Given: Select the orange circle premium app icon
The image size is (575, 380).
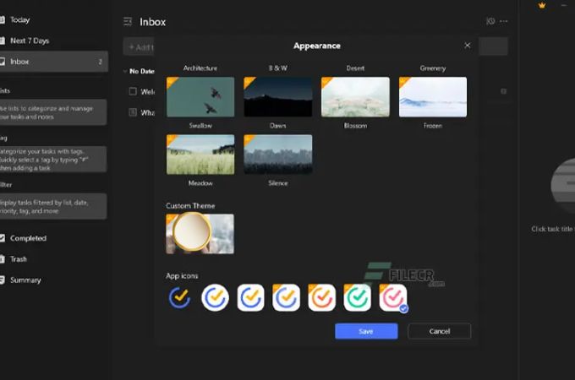Looking at the screenshot, I should pyautogui.click(x=322, y=297).
